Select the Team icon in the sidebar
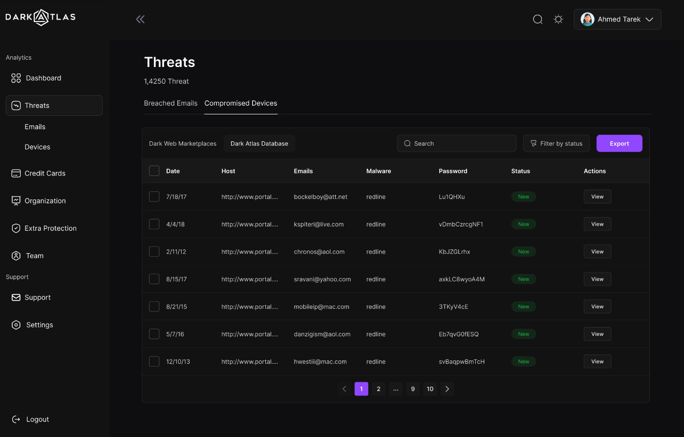 click(x=15, y=256)
